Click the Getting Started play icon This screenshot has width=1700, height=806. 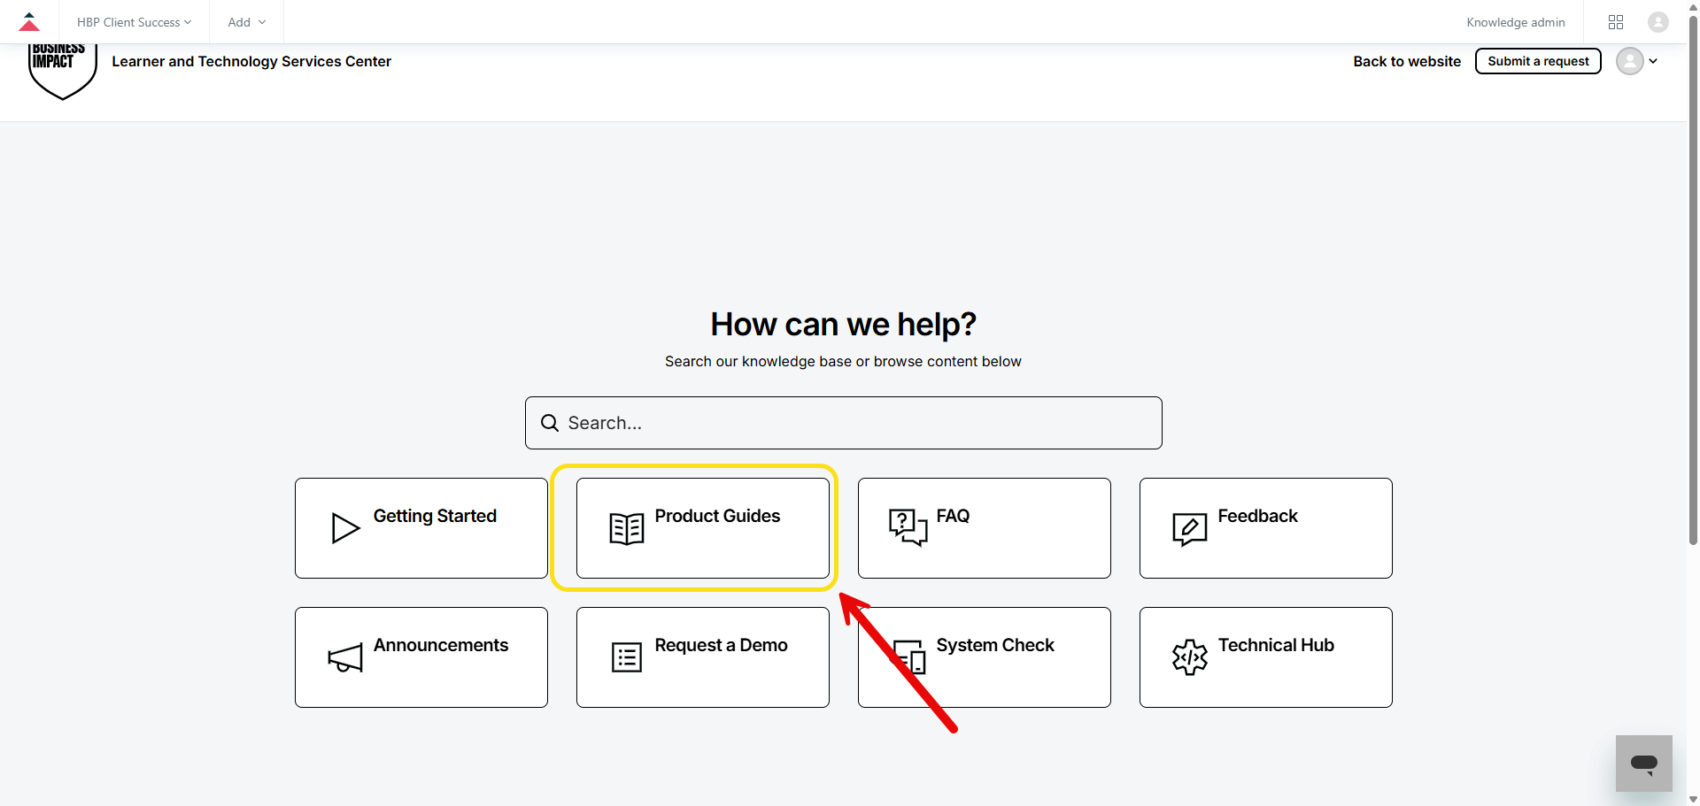[344, 528]
